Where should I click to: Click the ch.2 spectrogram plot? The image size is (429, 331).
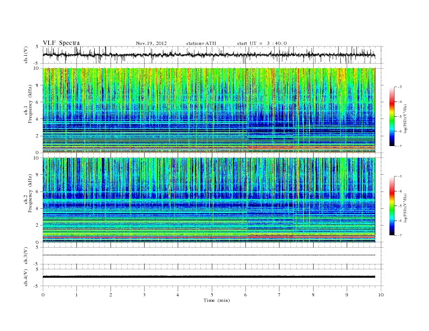[x=209, y=200]
